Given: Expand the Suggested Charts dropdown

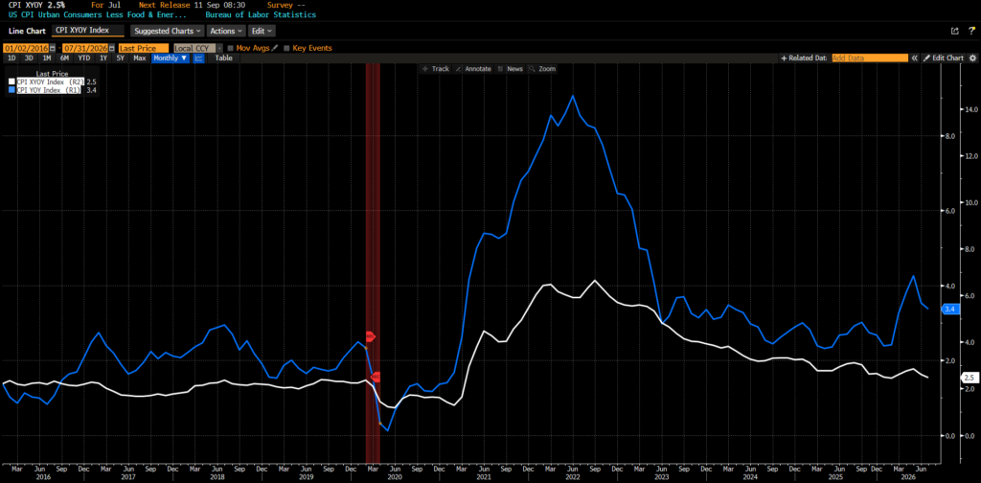Looking at the screenshot, I should [167, 31].
